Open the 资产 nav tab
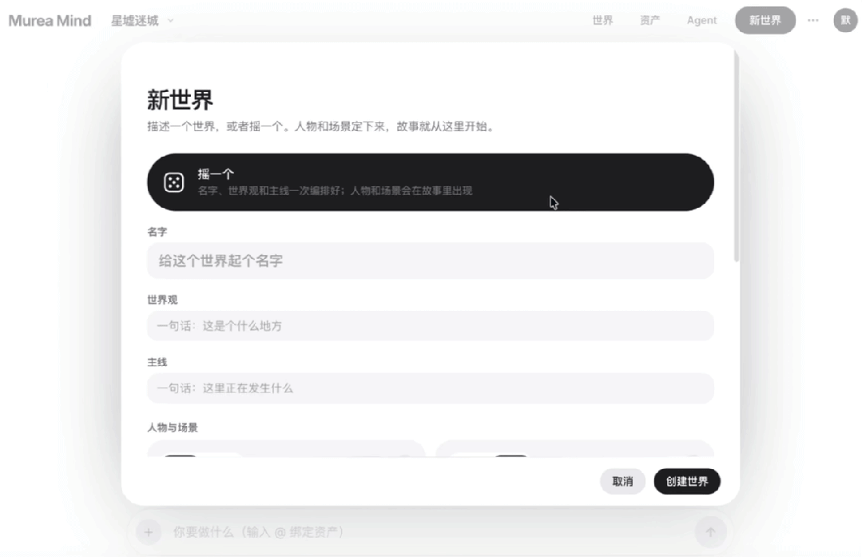 click(x=649, y=20)
